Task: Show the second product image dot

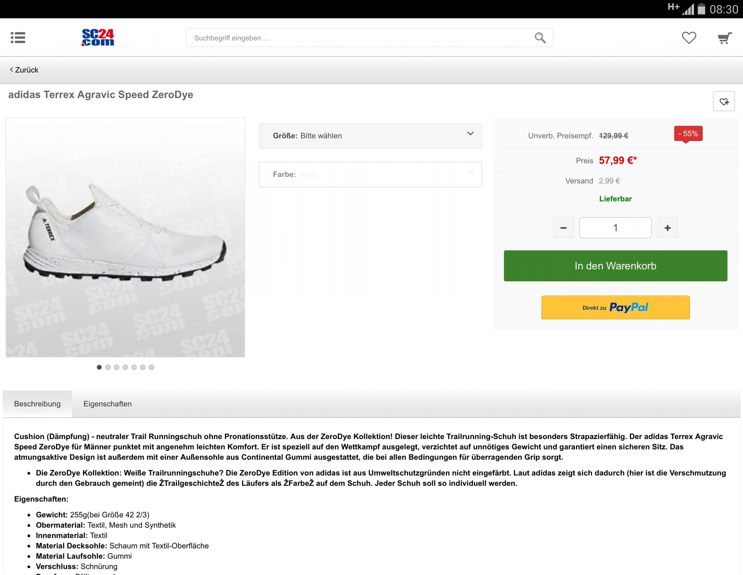Action: coord(108,367)
